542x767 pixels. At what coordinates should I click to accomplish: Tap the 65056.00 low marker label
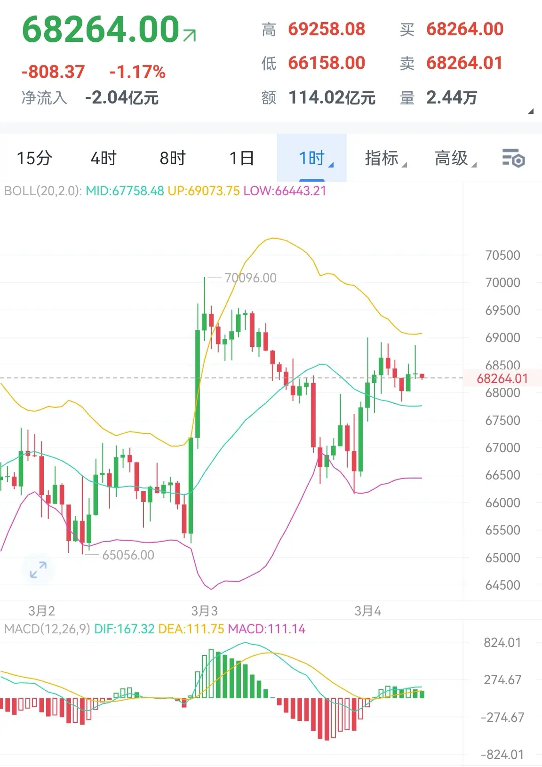click(x=128, y=555)
